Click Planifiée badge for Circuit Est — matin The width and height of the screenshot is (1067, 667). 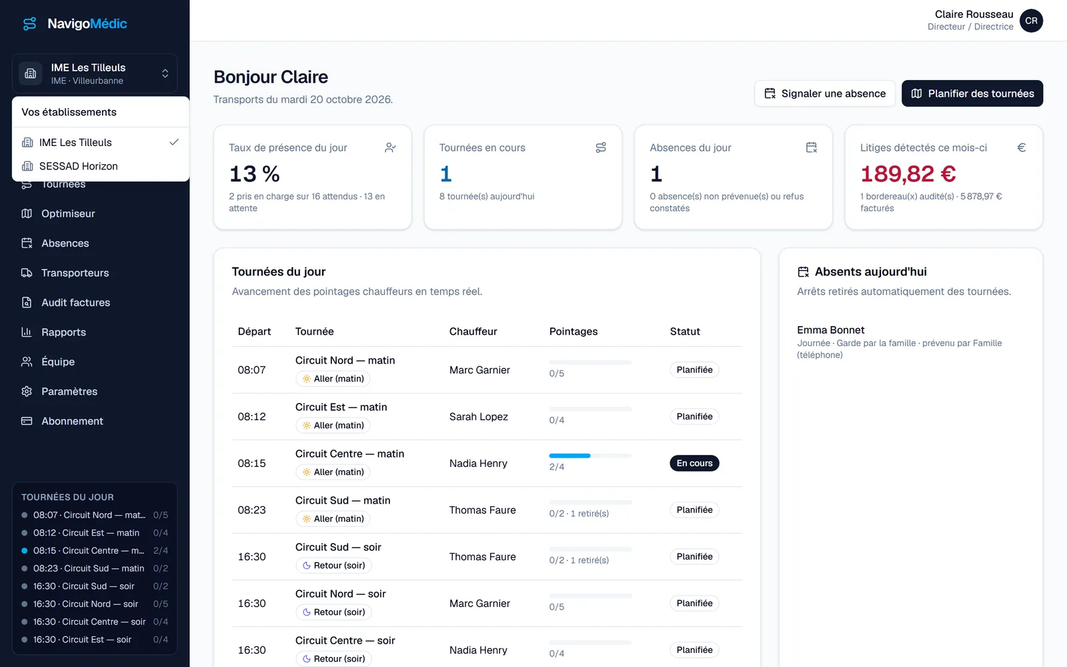tap(694, 416)
